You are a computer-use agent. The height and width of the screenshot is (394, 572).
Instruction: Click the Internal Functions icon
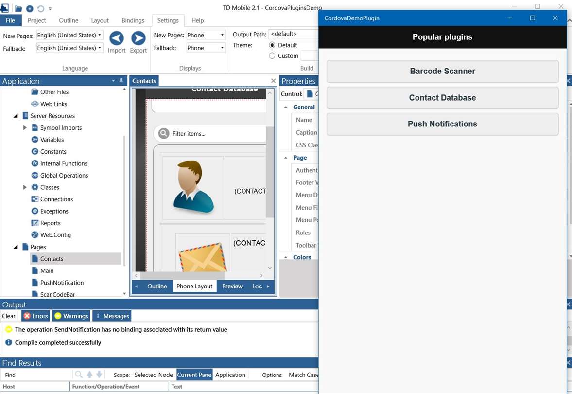tap(35, 163)
